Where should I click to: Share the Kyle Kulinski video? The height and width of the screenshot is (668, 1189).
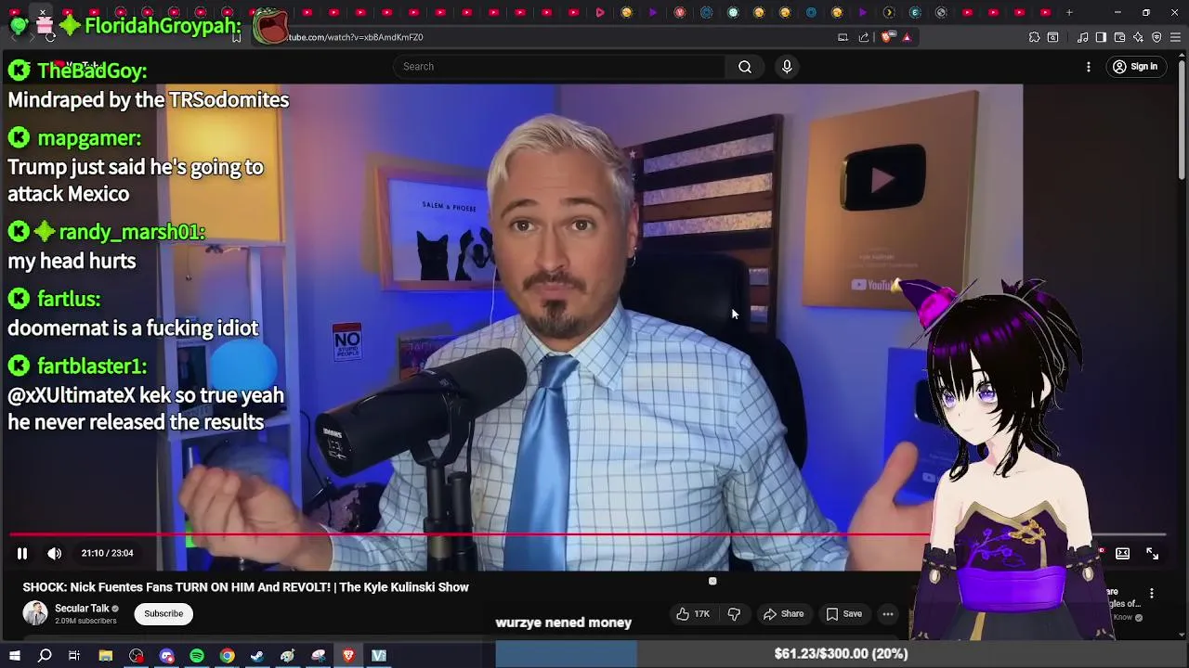[x=783, y=613]
